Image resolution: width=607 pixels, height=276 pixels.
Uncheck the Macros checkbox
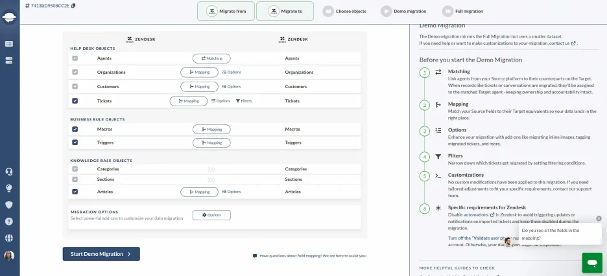point(75,129)
